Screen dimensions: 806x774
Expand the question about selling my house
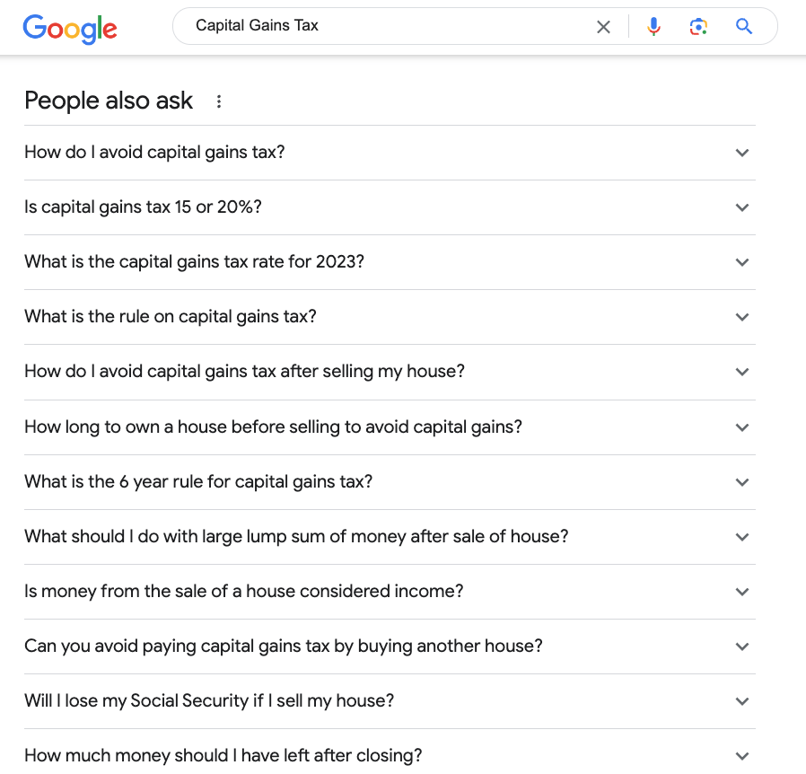coord(742,372)
